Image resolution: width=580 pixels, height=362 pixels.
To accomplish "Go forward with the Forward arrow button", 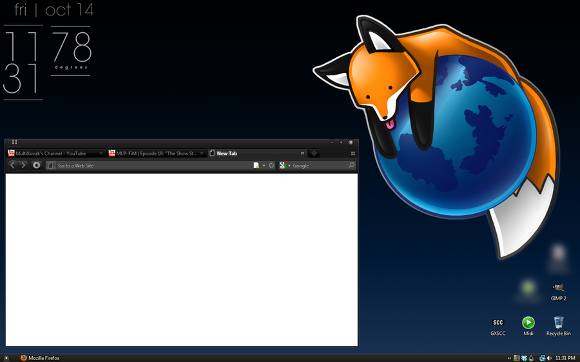I will [x=23, y=166].
